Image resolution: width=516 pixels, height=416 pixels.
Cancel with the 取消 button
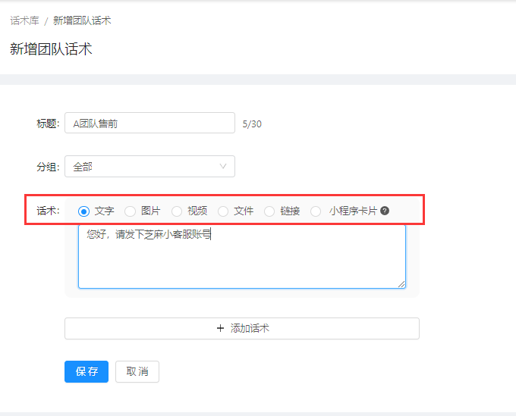point(137,371)
